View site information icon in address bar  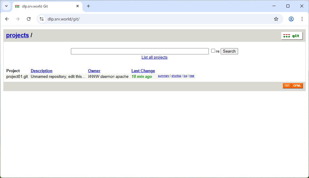42,19
